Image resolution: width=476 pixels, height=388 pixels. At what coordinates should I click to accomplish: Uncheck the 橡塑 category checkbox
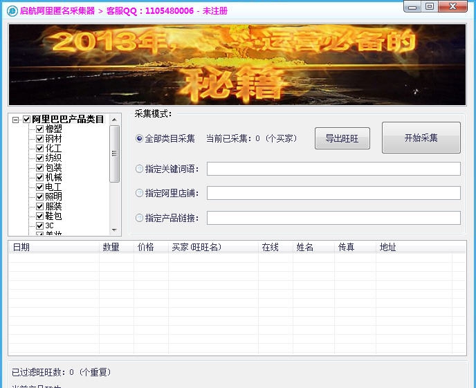click(39, 129)
